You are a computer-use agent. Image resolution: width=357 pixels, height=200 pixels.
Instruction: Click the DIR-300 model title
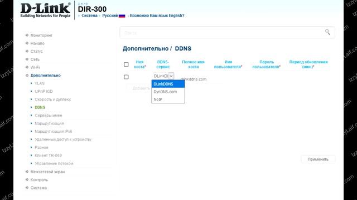pyautogui.click(x=92, y=9)
